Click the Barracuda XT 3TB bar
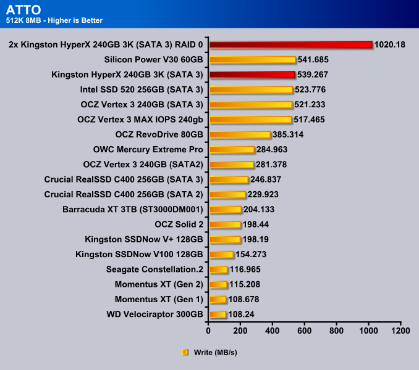419x370 pixels. [226, 210]
